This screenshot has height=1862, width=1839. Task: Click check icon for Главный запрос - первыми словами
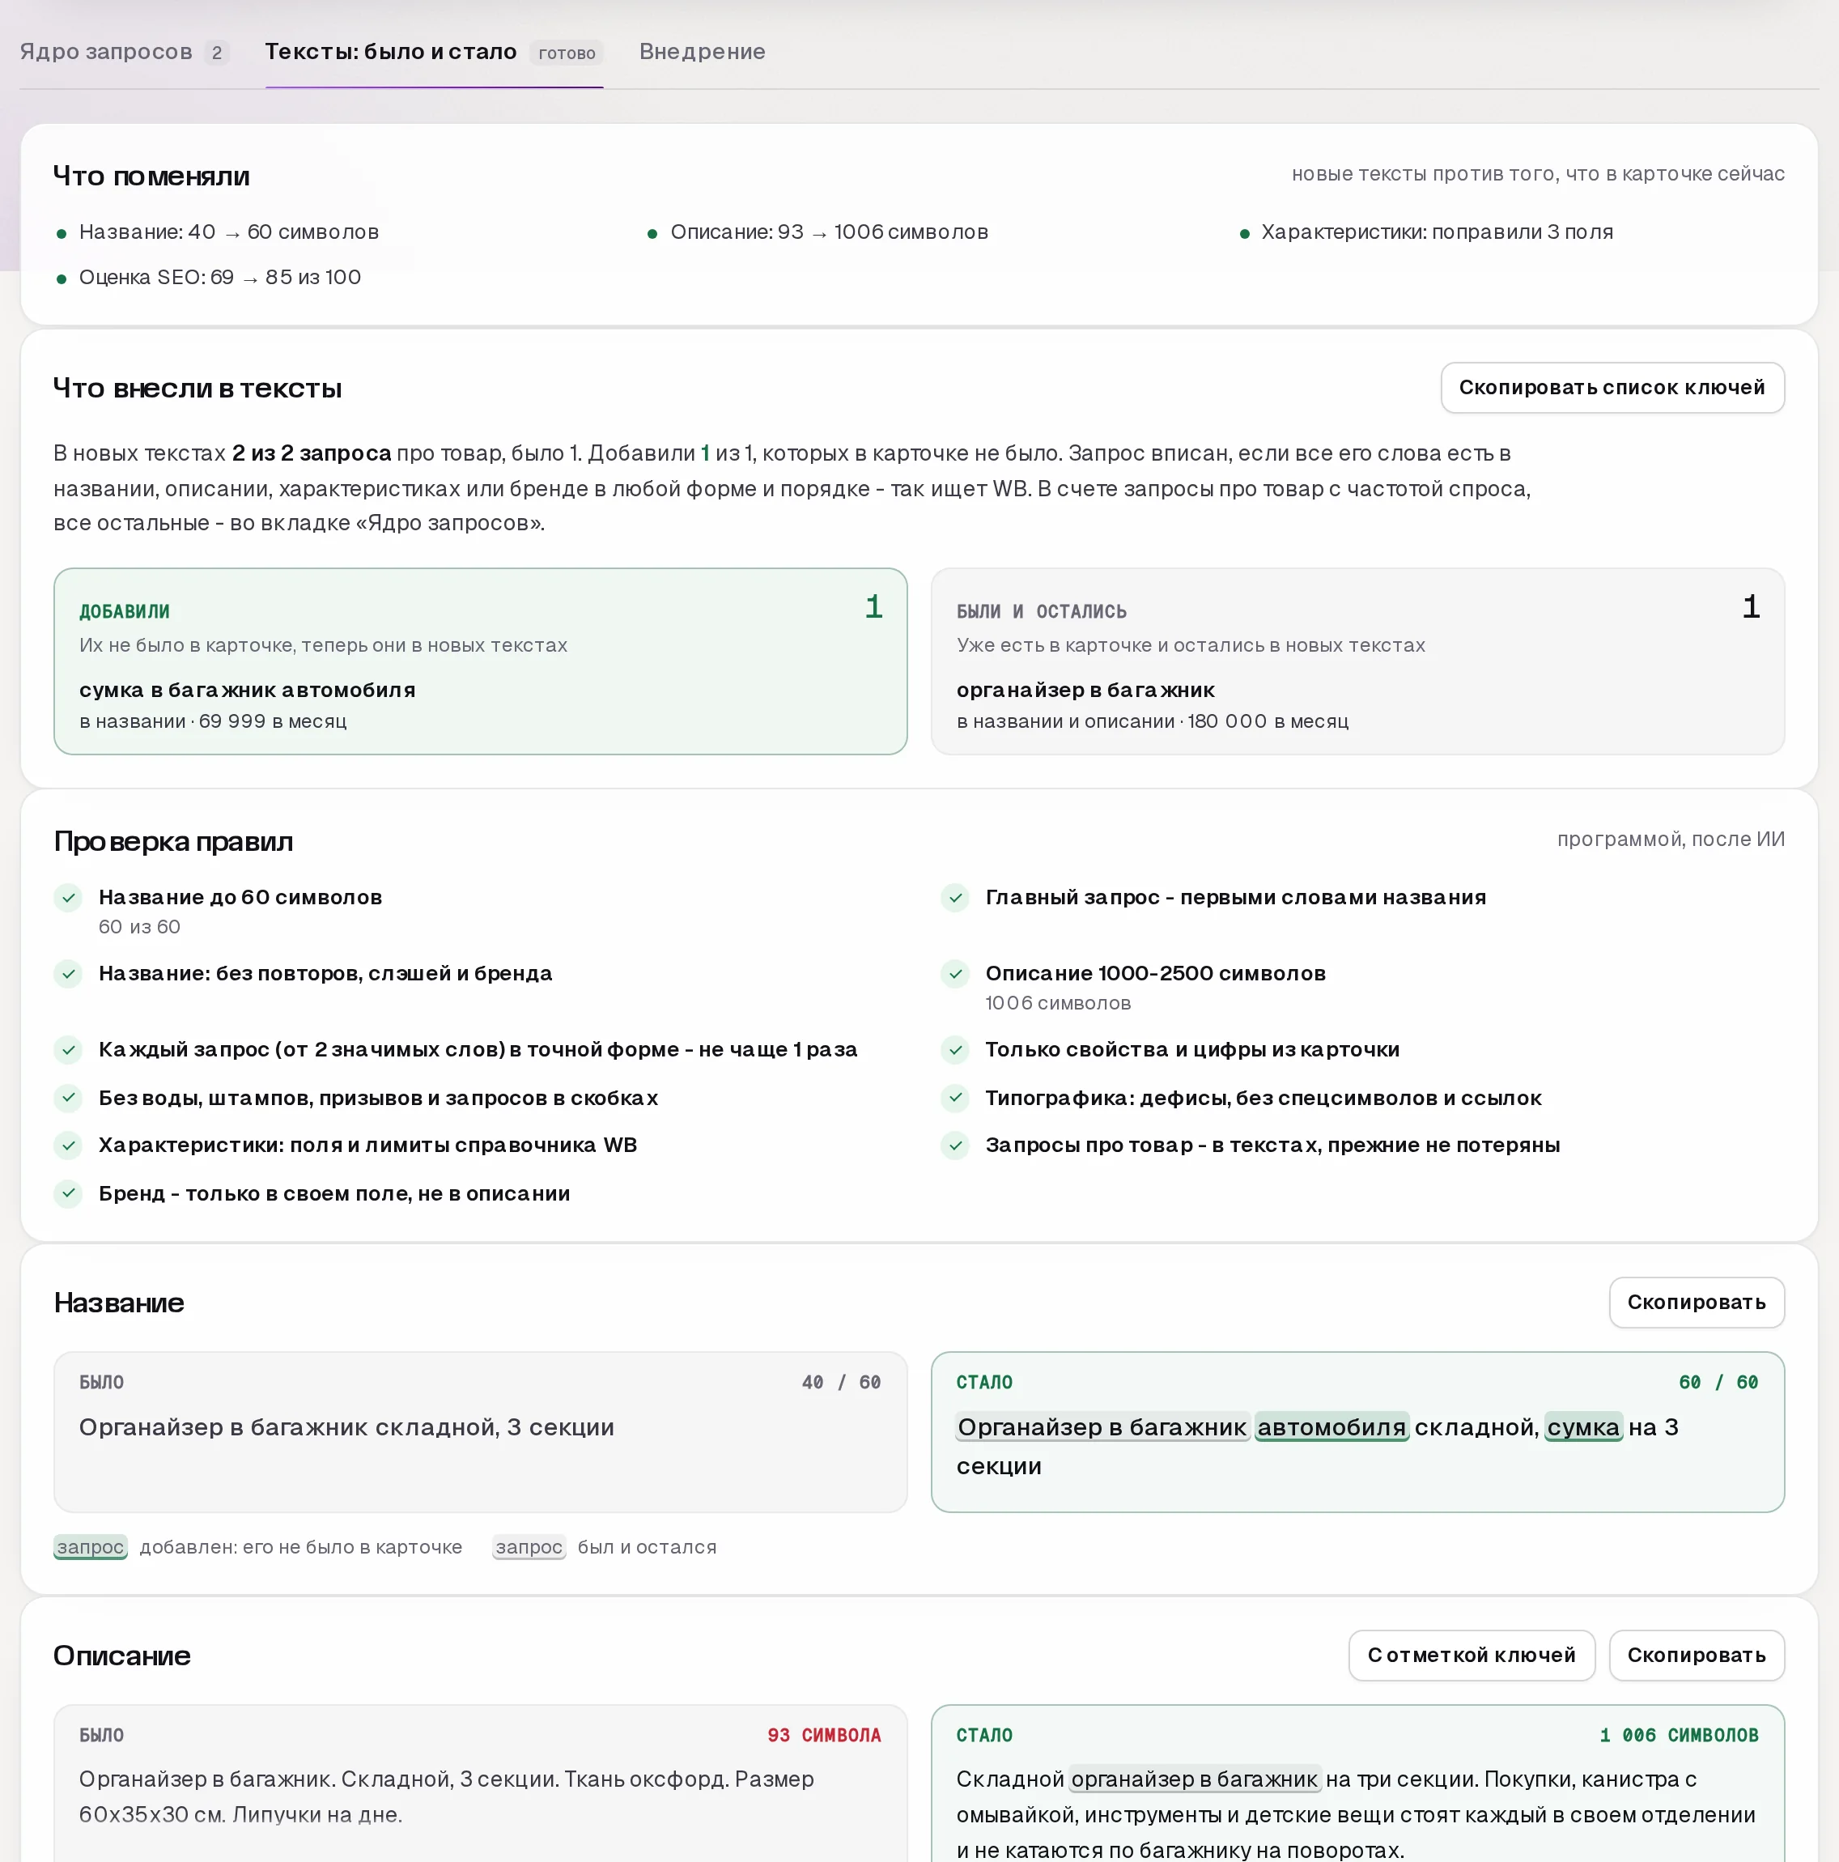coord(954,897)
